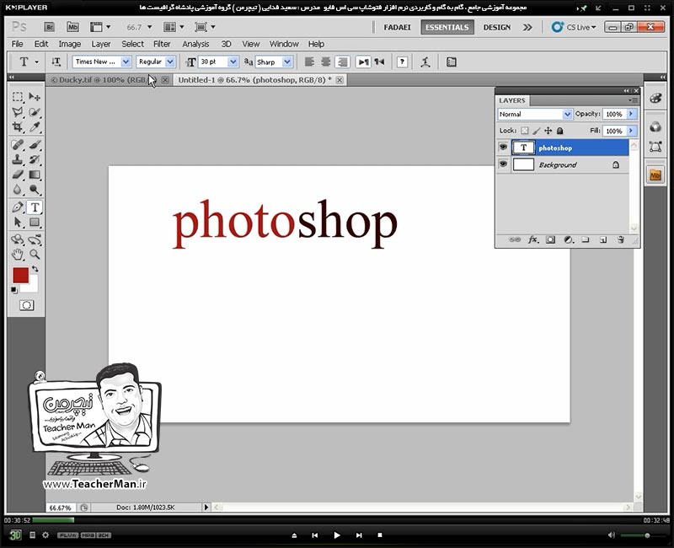Select the History Brush tool

pyautogui.click(x=35, y=159)
